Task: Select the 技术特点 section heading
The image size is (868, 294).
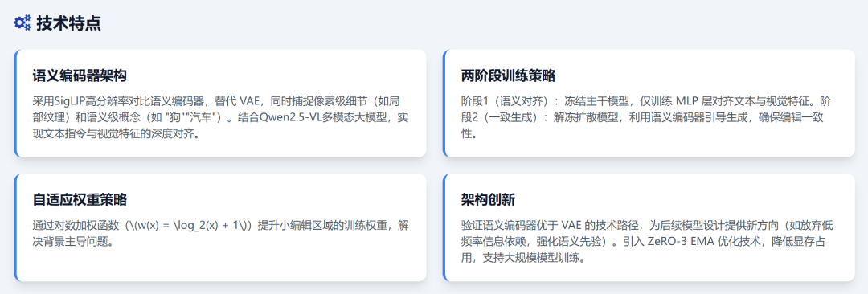Action: click(68, 23)
